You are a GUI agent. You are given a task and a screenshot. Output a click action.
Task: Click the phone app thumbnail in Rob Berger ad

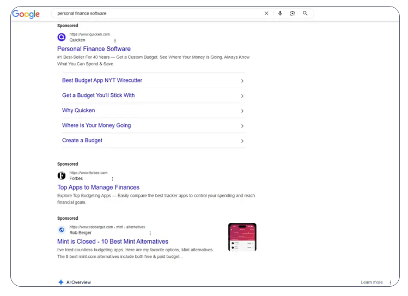tap(242, 237)
